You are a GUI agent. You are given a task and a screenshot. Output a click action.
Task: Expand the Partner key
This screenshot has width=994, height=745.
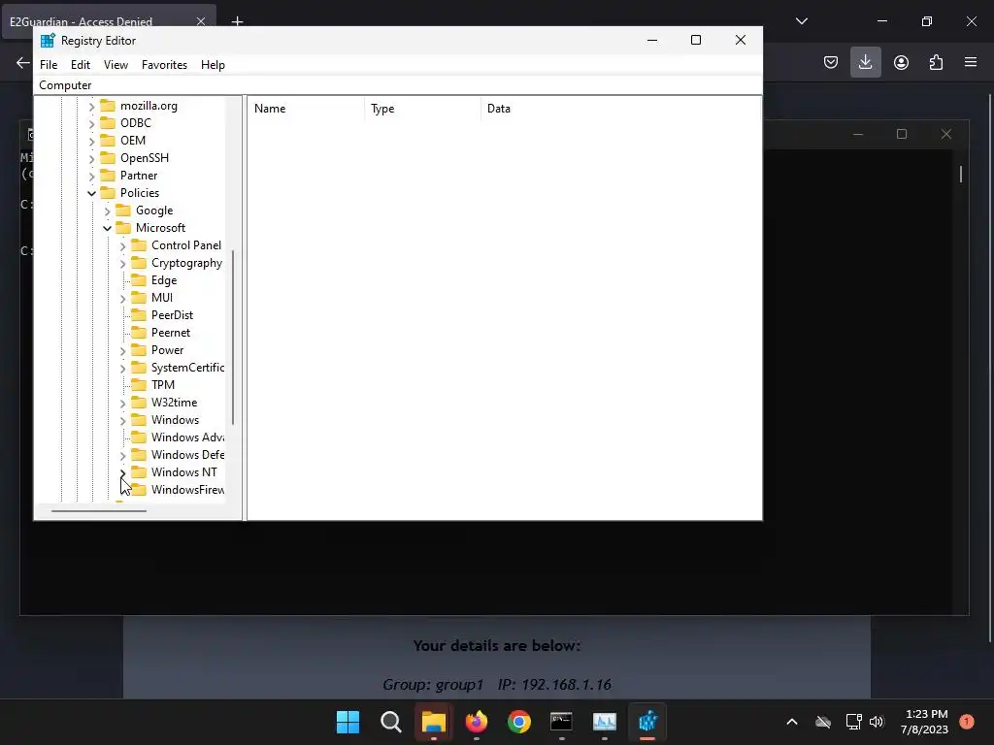[x=92, y=177]
